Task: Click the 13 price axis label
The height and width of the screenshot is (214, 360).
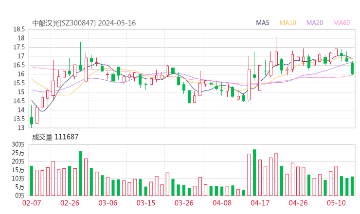Action: click(x=21, y=128)
